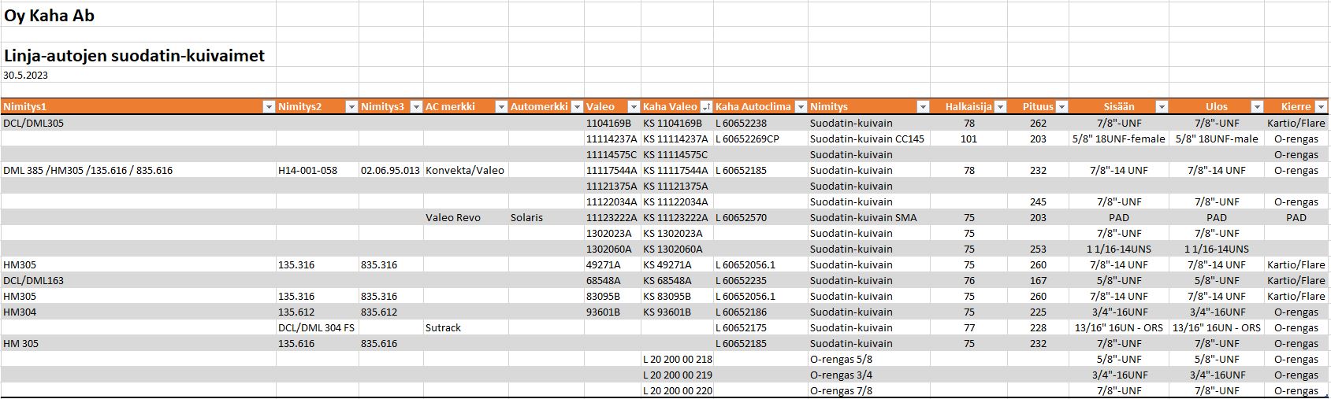1331x399 pixels.
Task: Select the HM304 cell
Action: click(138, 312)
